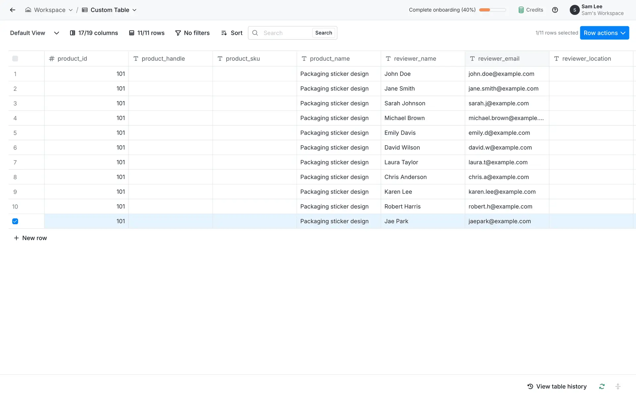Open the 17/19 columns menu
Image resolution: width=636 pixels, height=398 pixels.
[94, 33]
